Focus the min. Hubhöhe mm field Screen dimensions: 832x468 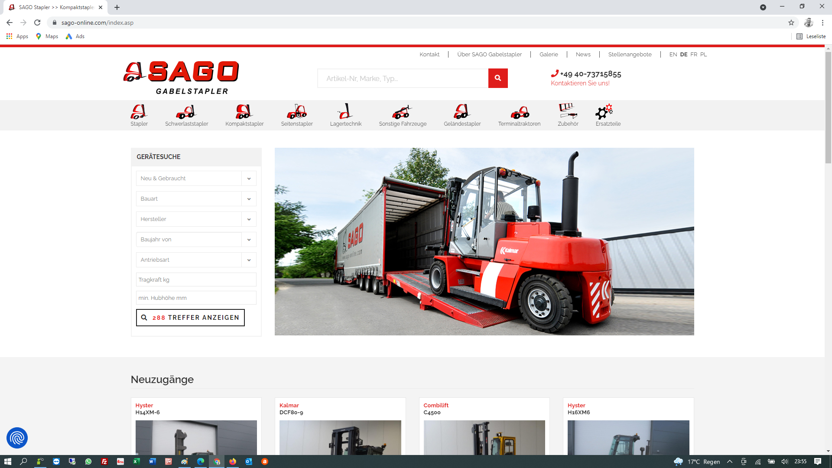coord(196,298)
